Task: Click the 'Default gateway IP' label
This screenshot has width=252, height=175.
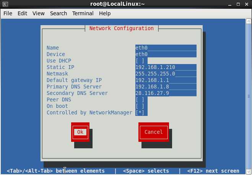Action: (74, 80)
